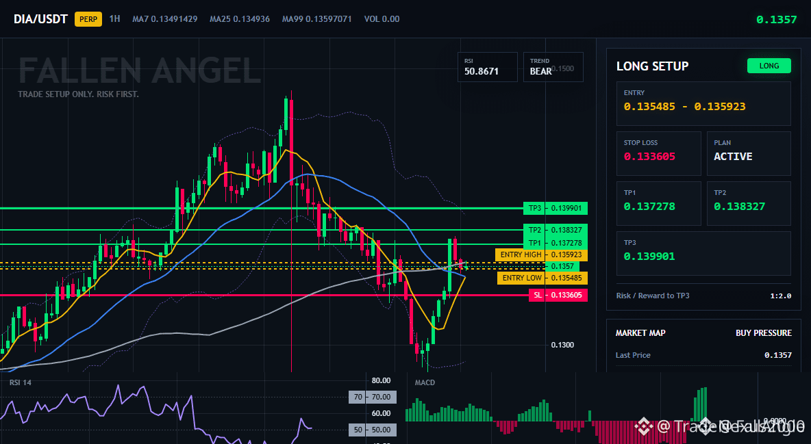The height and width of the screenshot is (444, 811).
Task: Click the chart's green TP1 price tag
Action: click(555, 243)
